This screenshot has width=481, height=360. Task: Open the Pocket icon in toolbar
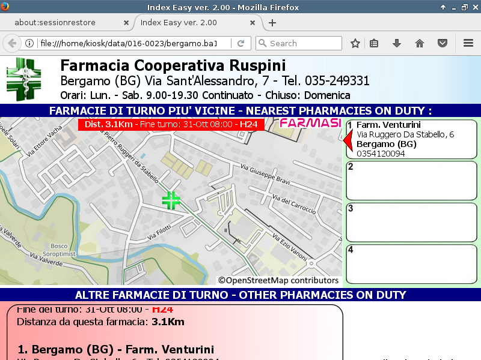[442, 43]
